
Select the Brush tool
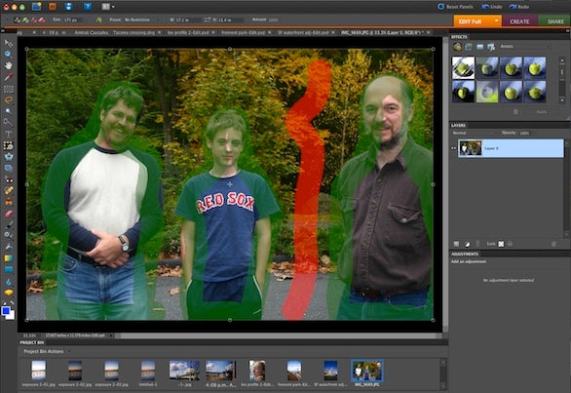point(8,224)
